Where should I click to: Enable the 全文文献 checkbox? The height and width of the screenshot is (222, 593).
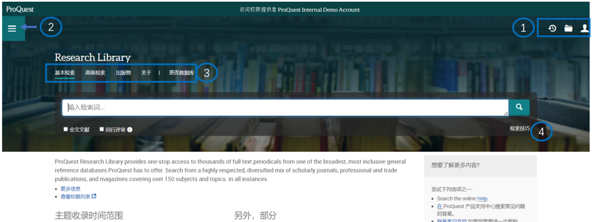pyautogui.click(x=66, y=129)
